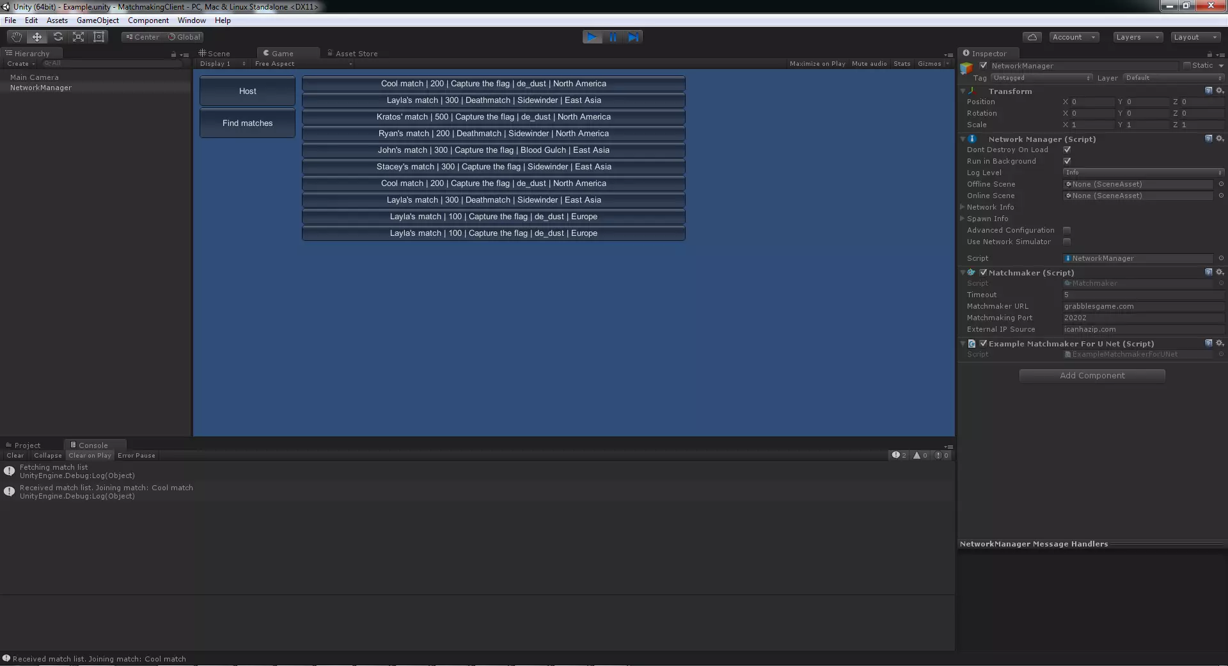Screen dimensions: 1228x666
Task: Click the Add Component button
Action: click(x=1092, y=375)
